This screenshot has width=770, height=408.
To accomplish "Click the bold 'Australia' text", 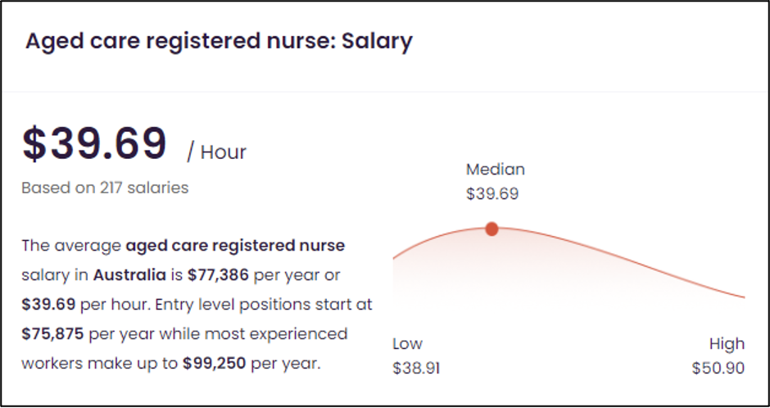I will pyautogui.click(x=129, y=275).
